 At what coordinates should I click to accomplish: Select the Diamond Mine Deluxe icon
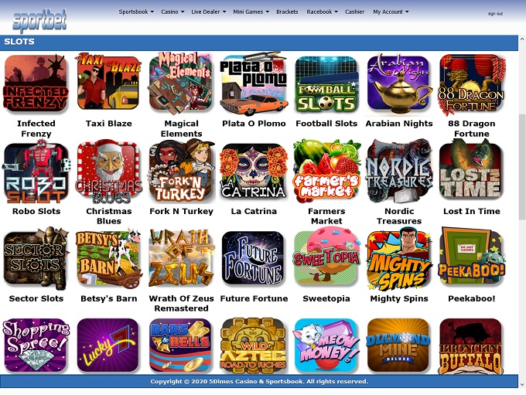(398, 346)
